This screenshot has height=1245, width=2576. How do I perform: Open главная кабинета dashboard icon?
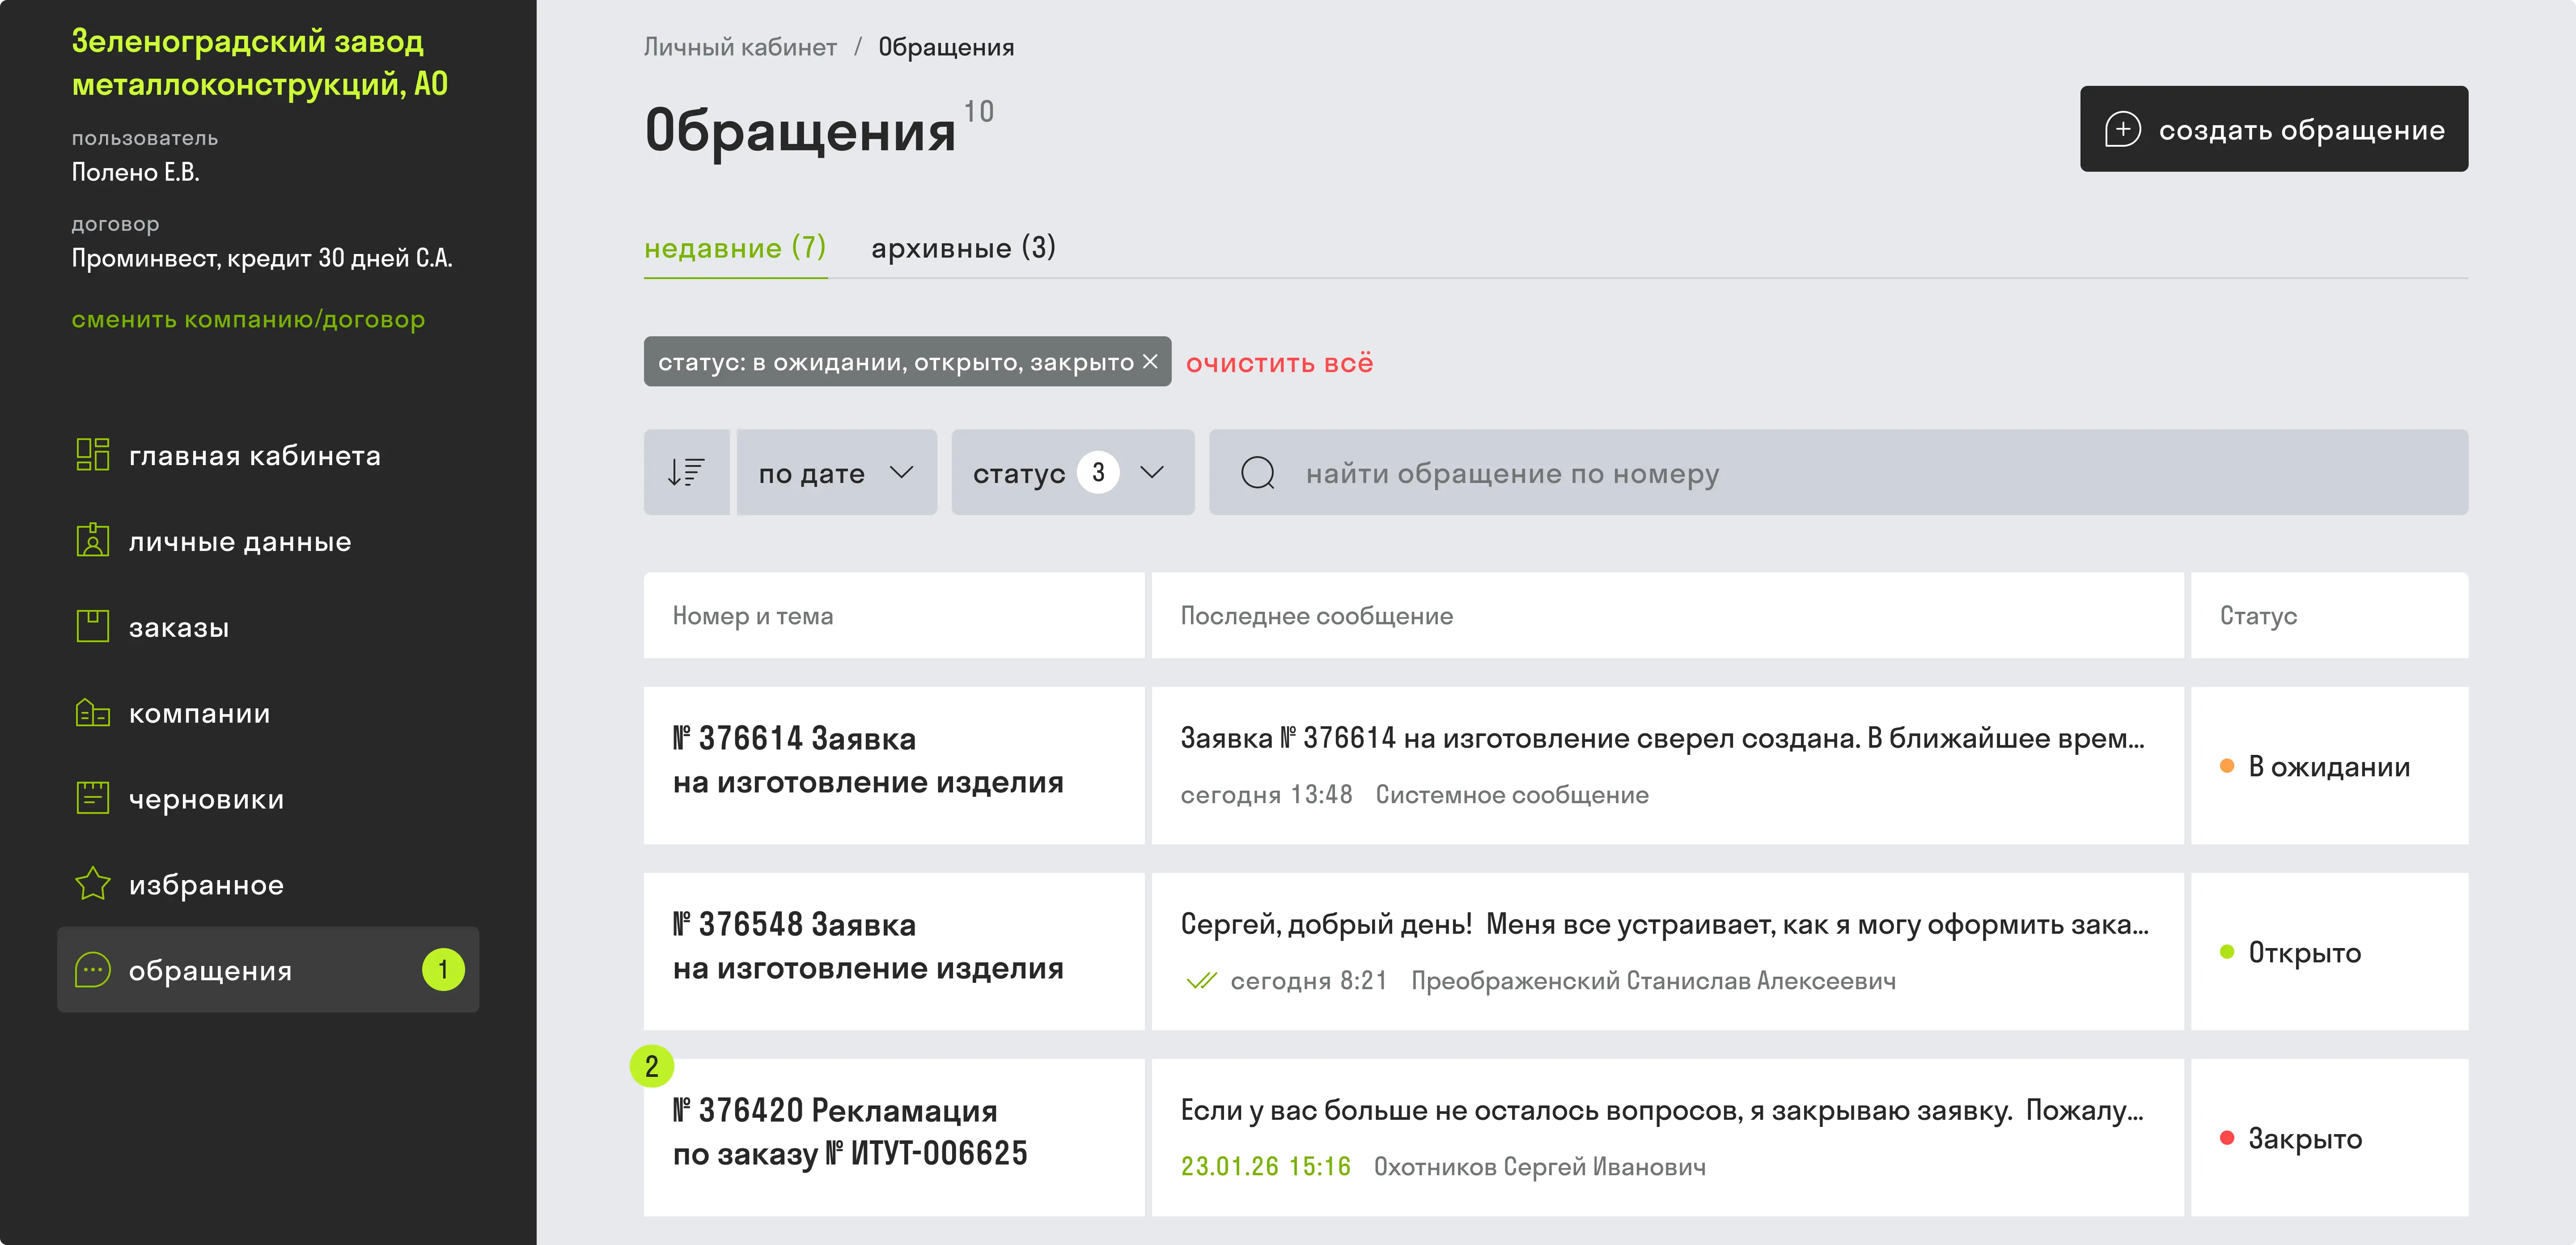tap(93, 455)
